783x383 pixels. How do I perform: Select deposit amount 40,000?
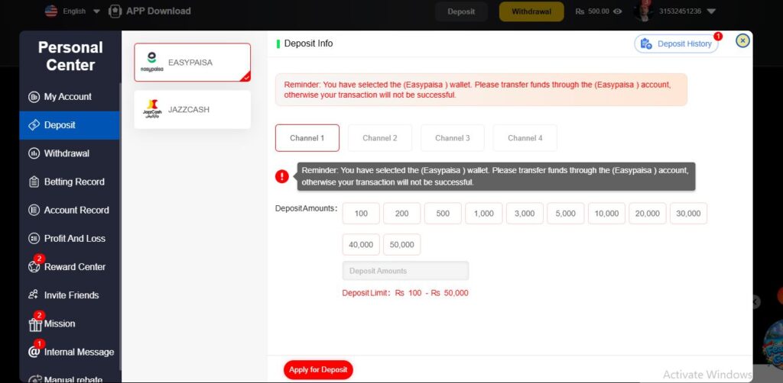point(361,245)
